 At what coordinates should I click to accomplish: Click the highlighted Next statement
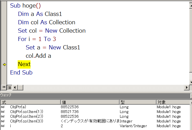(x=24, y=64)
